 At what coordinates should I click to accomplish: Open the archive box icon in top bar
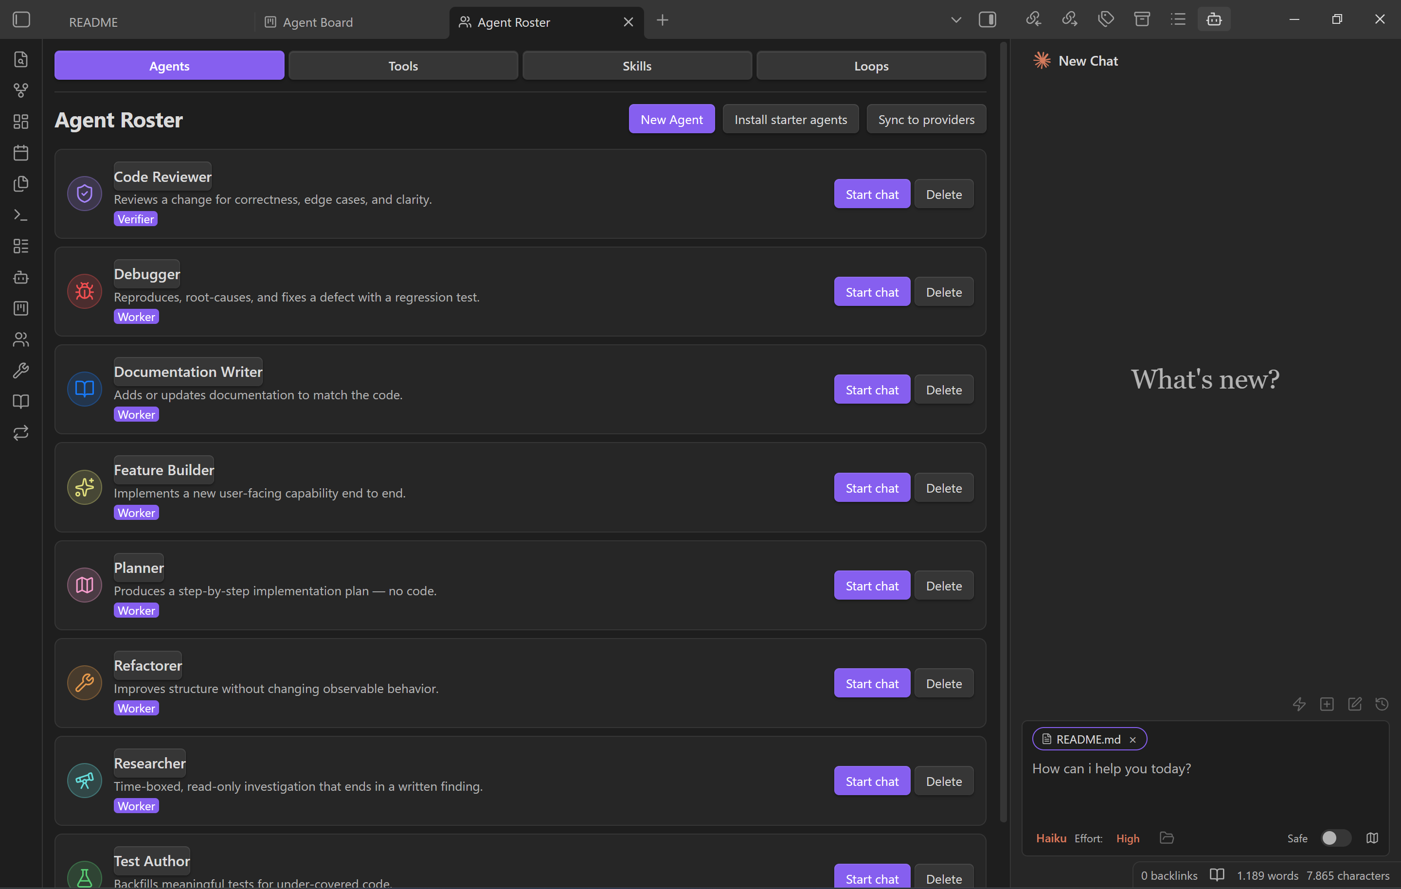[x=1142, y=19]
